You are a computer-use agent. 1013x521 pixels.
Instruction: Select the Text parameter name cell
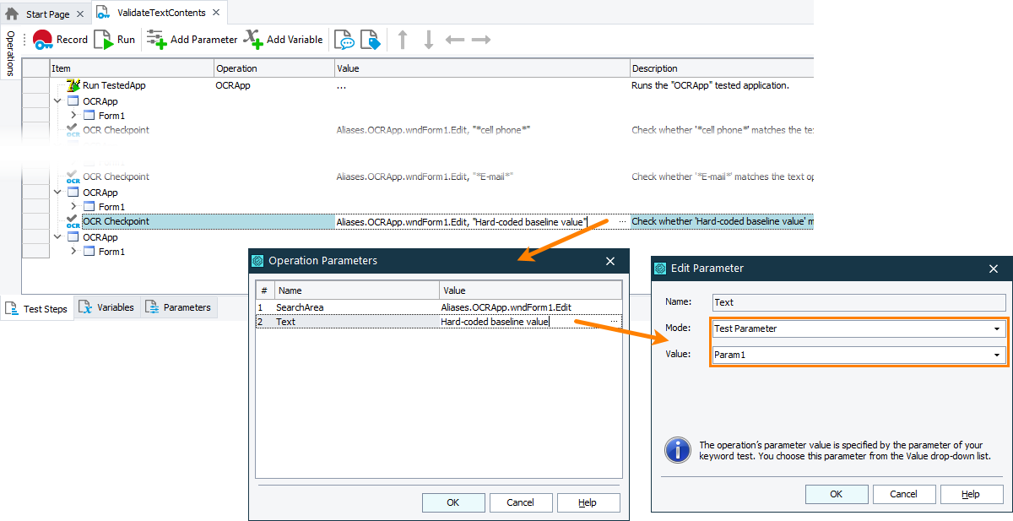pyautogui.click(x=356, y=322)
